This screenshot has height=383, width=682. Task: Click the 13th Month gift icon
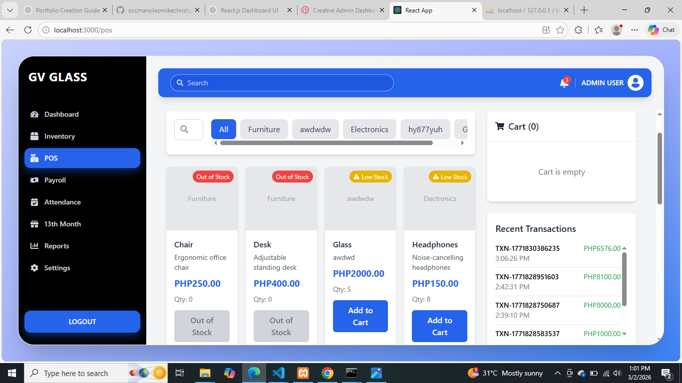pyautogui.click(x=34, y=224)
